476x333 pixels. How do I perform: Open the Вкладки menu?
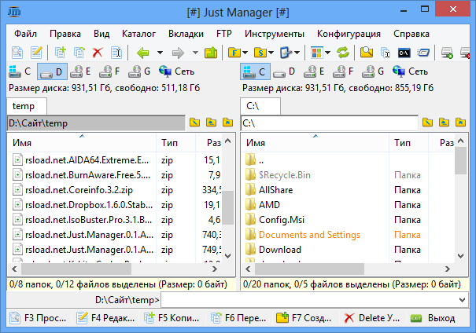[186, 34]
